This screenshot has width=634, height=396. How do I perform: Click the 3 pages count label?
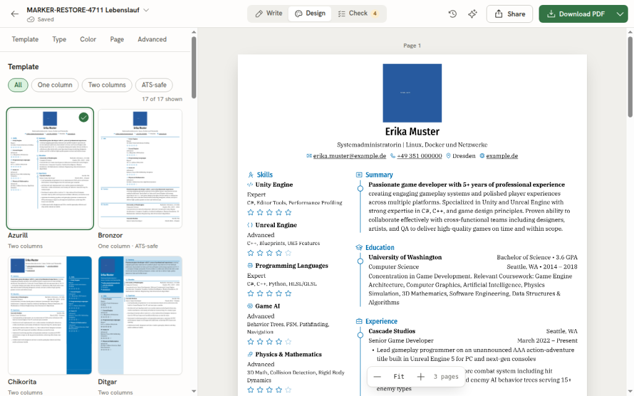point(446,377)
